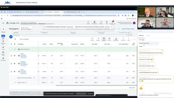Click the Herunterladen download icon
174x98 pixels.
(116, 39)
